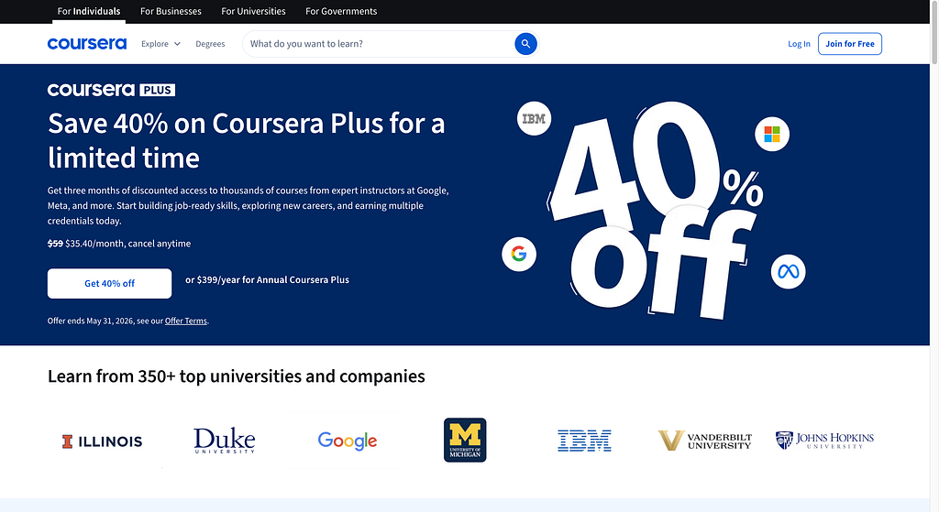The height and width of the screenshot is (512, 939).
Task: Click the '$35.40/month, cancel anytime' price text
Action: pyautogui.click(x=127, y=244)
